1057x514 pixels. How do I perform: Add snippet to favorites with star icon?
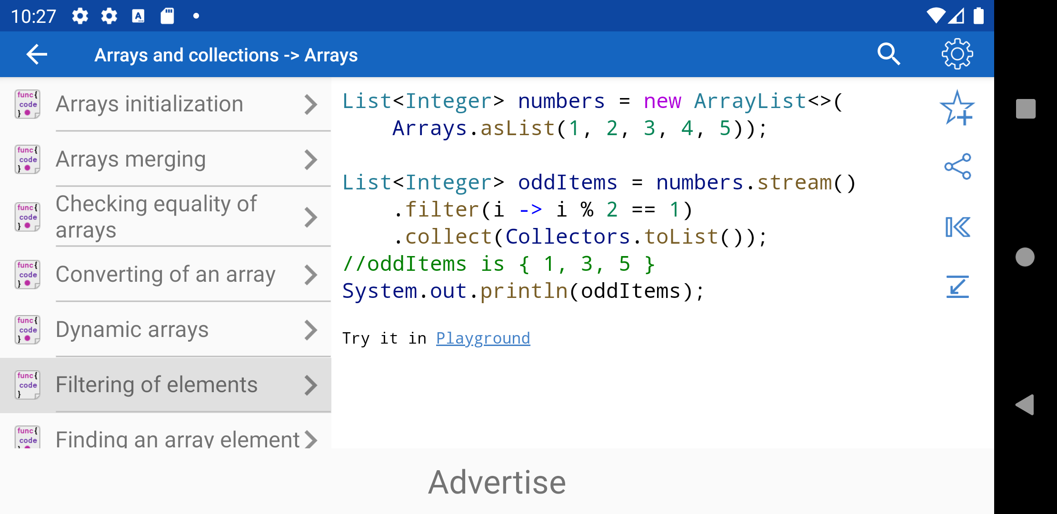pos(957,108)
